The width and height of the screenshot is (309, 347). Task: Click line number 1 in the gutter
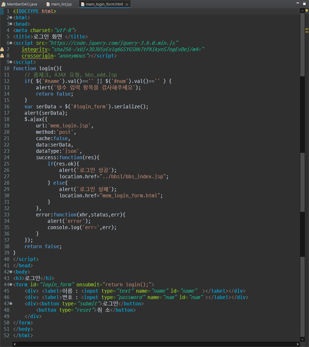[x=8, y=11]
